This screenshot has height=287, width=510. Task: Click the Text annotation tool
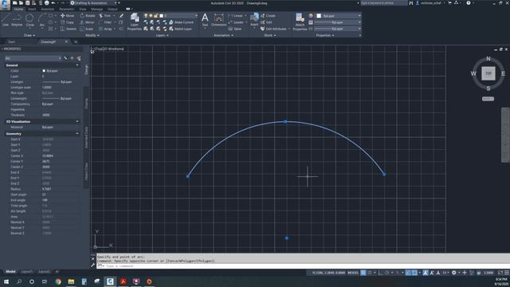(x=205, y=19)
